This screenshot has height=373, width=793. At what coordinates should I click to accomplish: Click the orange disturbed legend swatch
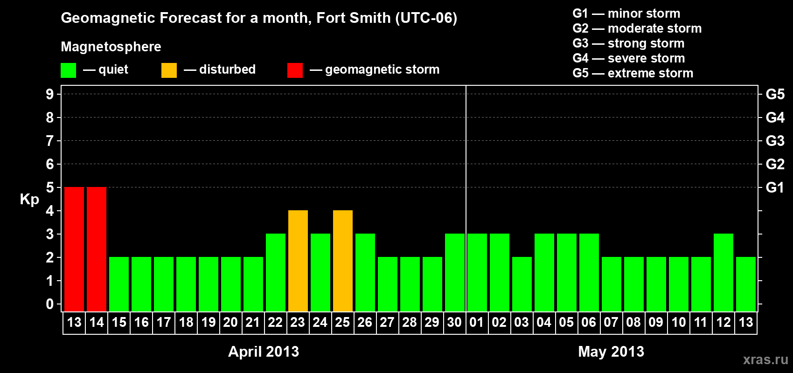pyautogui.click(x=169, y=70)
